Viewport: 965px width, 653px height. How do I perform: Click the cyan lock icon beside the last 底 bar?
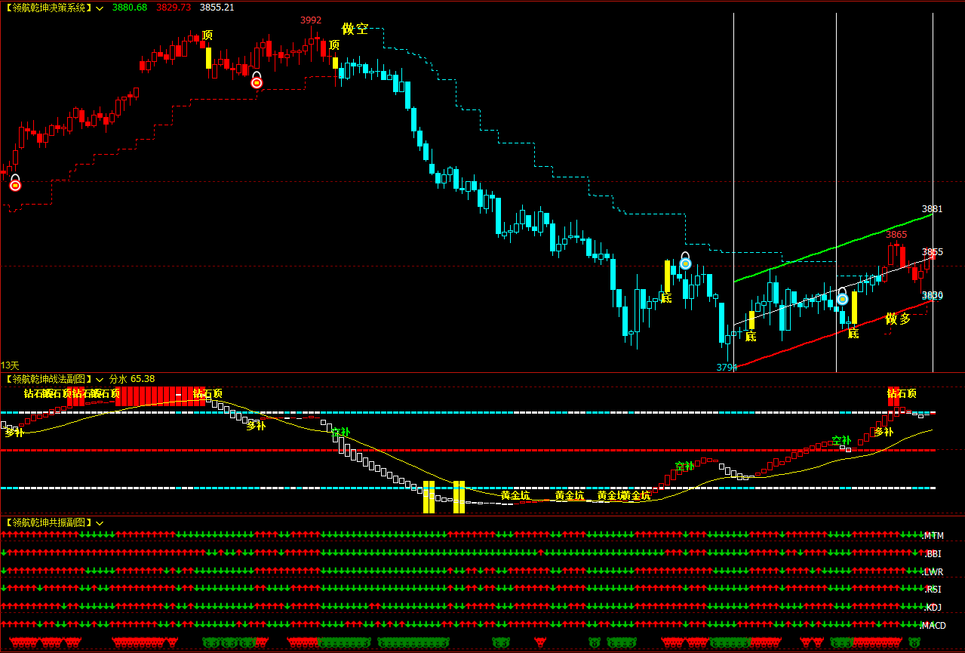[843, 297]
